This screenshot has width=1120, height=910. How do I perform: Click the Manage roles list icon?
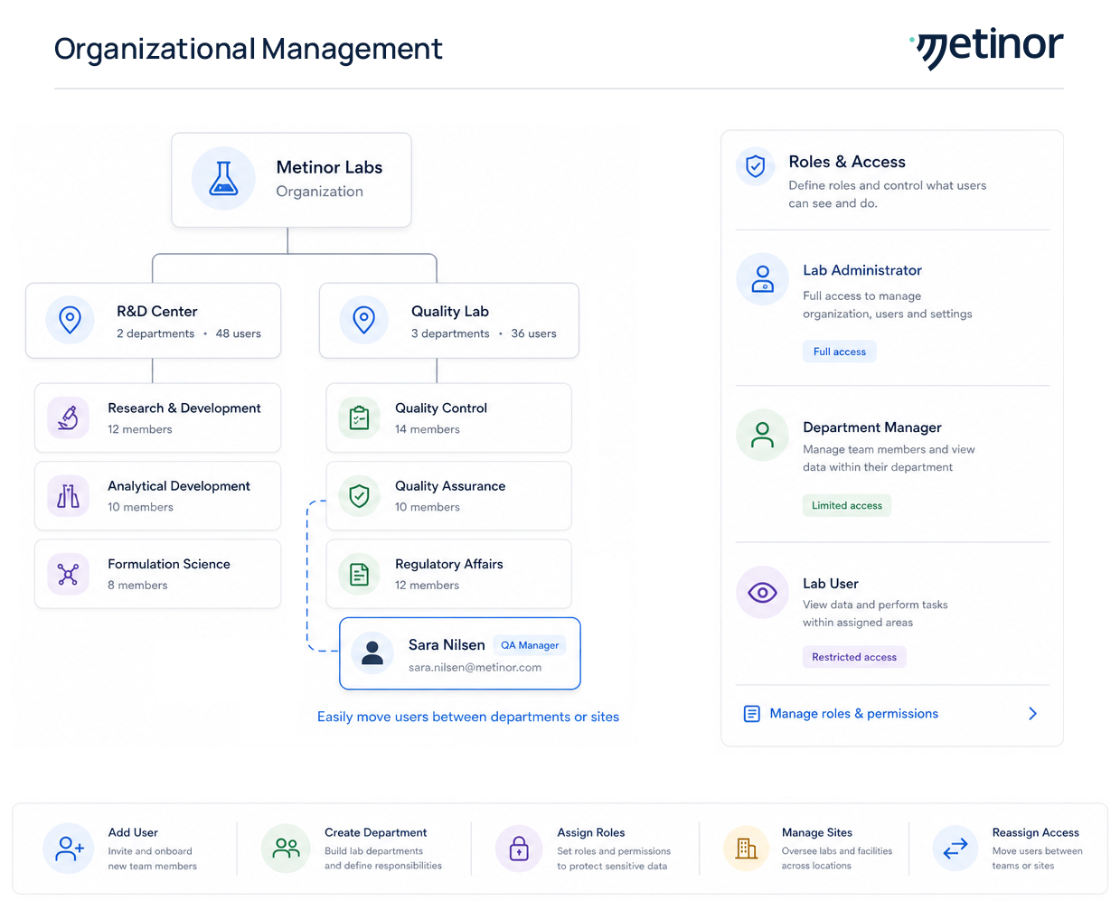[751, 714]
